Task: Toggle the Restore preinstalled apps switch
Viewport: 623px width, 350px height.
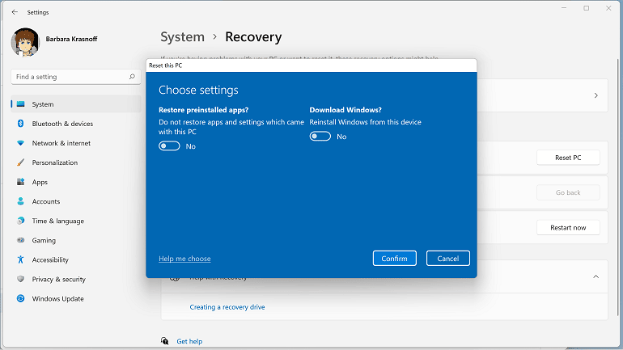Action: click(x=169, y=146)
